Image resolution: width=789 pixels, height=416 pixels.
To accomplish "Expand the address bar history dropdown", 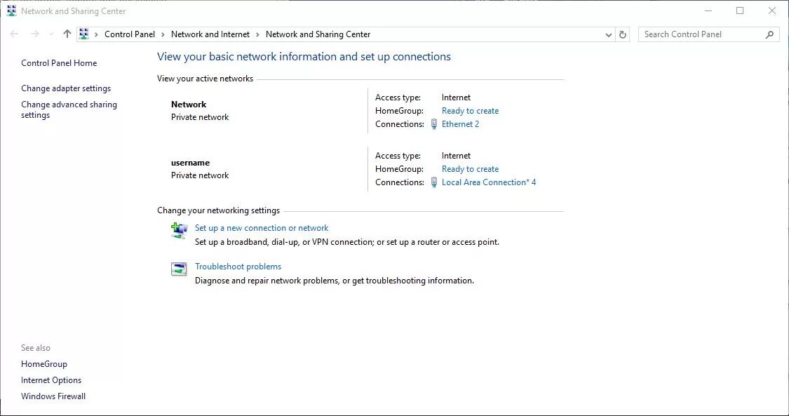I will (x=608, y=34).
